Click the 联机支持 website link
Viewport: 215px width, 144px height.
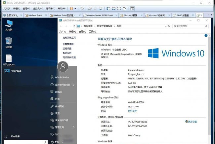pyautogui.click(x=132, y=111)
